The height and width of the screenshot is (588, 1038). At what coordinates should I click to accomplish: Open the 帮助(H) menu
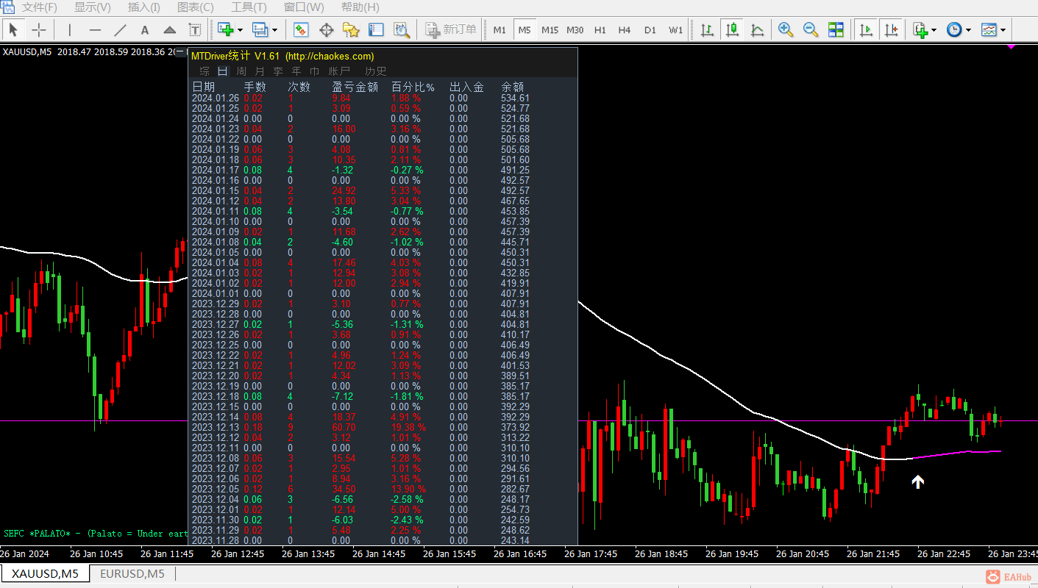[360, 7]
